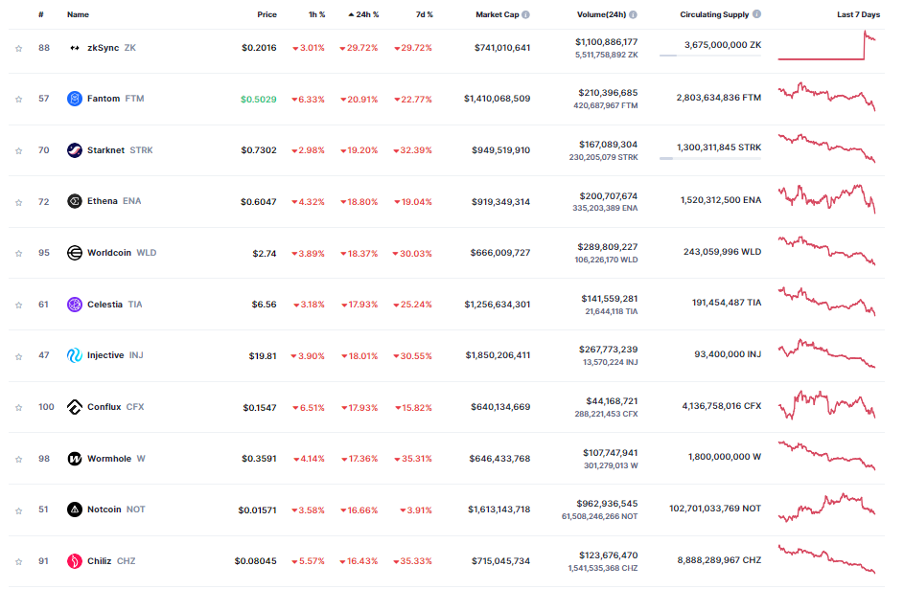Open the Injective 7-day sparkline chart

tap(826, 353)
